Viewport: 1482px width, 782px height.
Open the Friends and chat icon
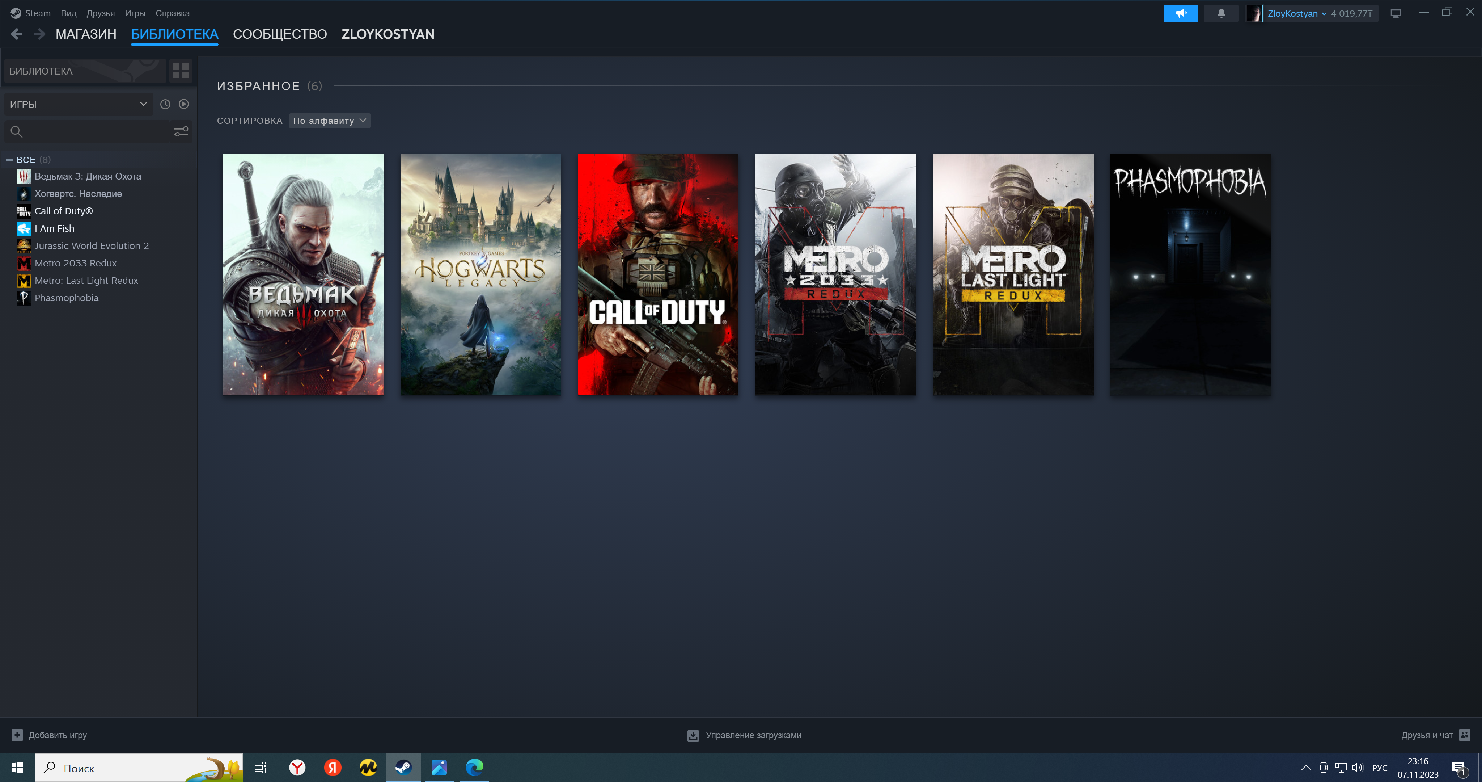point(1465,735)
